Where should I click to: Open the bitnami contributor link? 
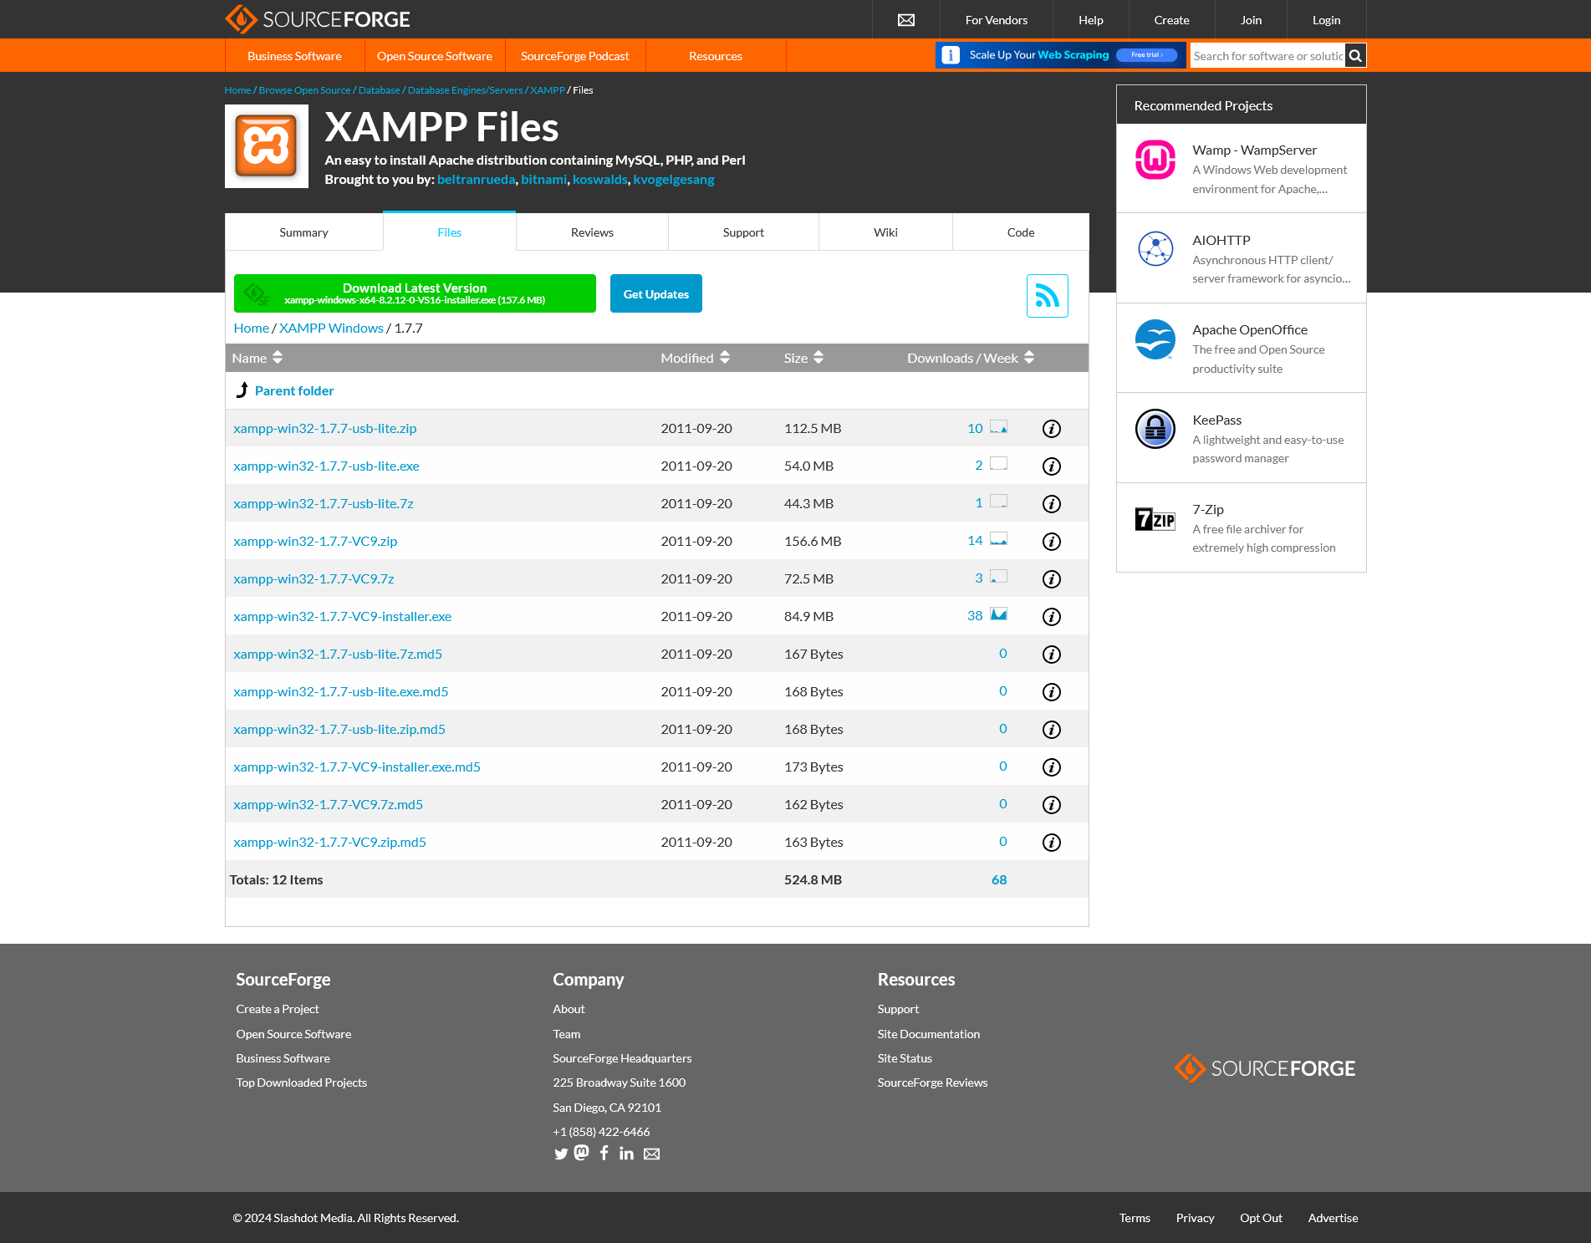[543, 180]
